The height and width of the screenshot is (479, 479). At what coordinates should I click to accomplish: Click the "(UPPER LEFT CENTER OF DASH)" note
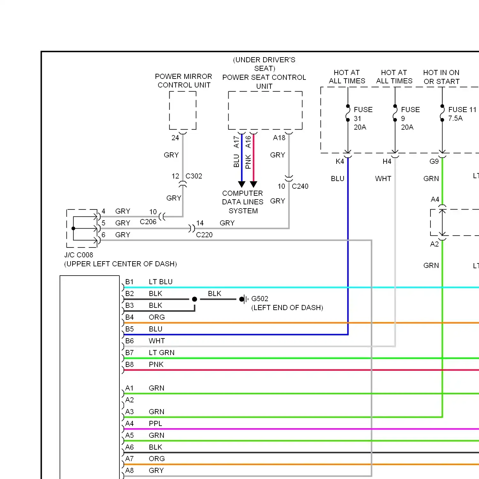tap(120, 264)
